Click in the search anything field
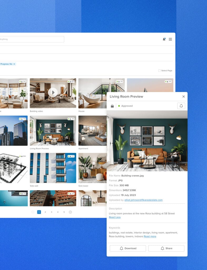Viewport: 207px width, 270px height. (32, 39)
